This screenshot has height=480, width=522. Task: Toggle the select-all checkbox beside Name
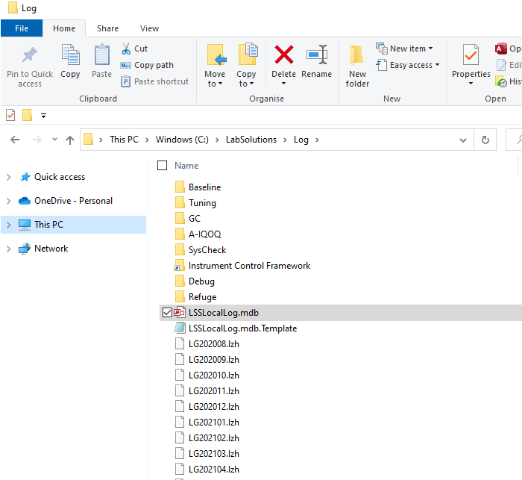coord(162,165)
